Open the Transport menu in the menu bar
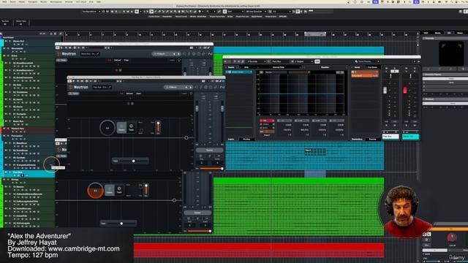 tap(33, 1)
